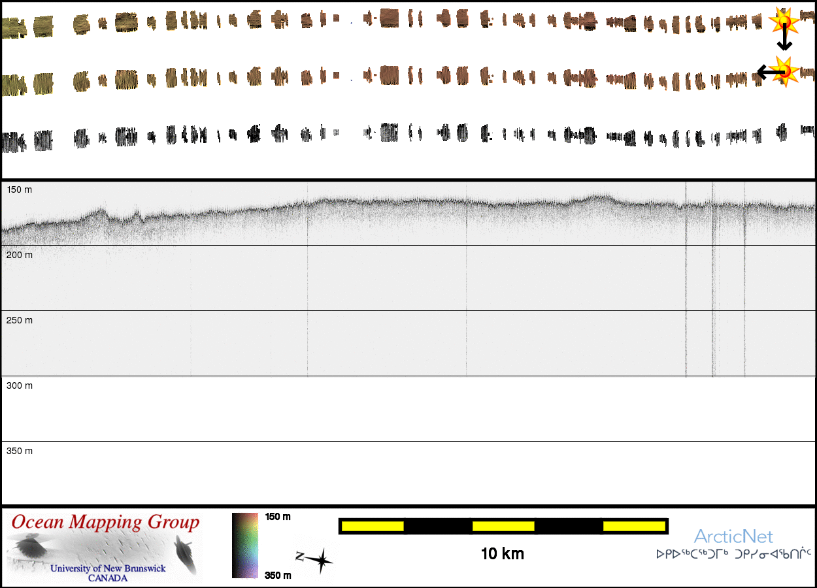
Task: Open the University of New Brunswick text
Action: (108, 568)
